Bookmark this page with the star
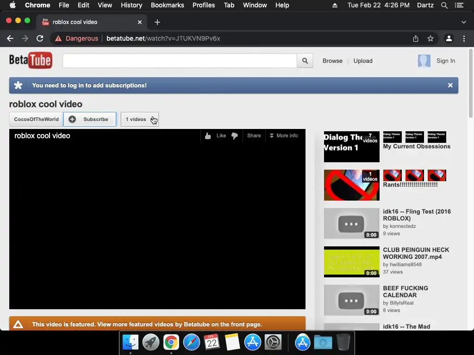This screenshot has height=355, width=474. click(x=430, y=38)
